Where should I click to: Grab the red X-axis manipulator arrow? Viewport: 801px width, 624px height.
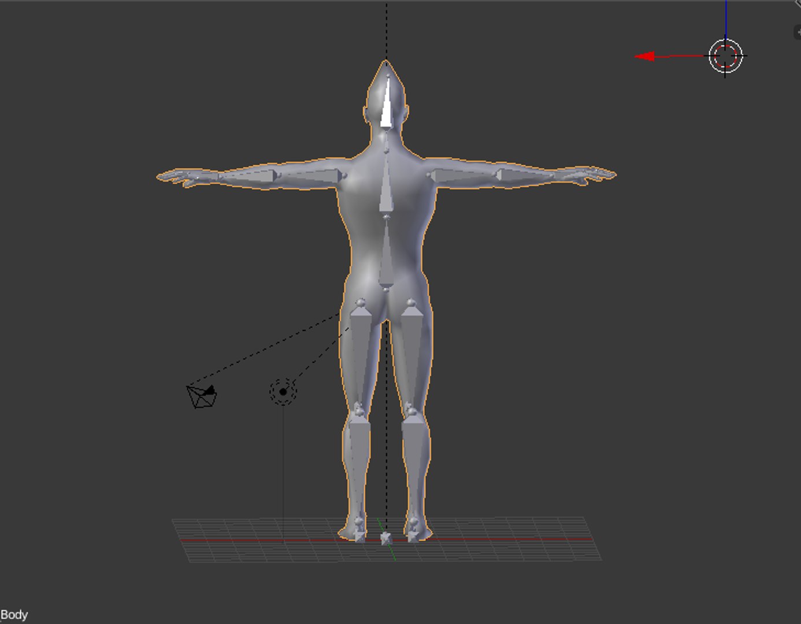[x=645, y=56]
